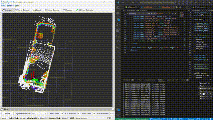Click the ROS Elapsed value field
Image resolution: width=213 pixels, height=120 pixels.
(79, 113)
